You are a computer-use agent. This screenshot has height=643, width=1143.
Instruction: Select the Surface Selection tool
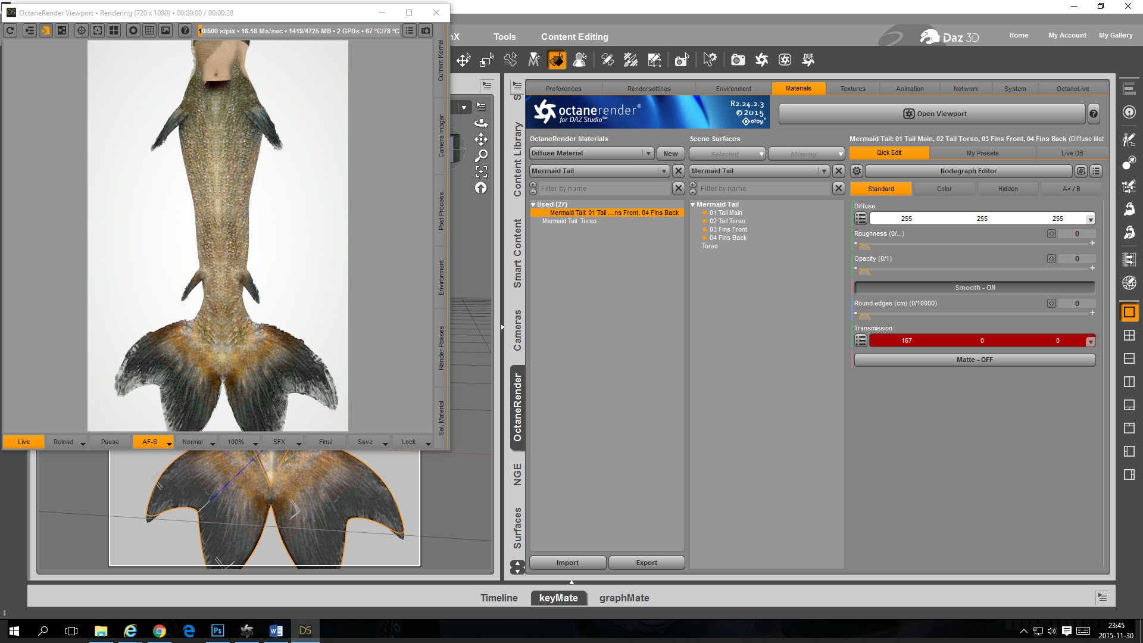click(557, 60)
